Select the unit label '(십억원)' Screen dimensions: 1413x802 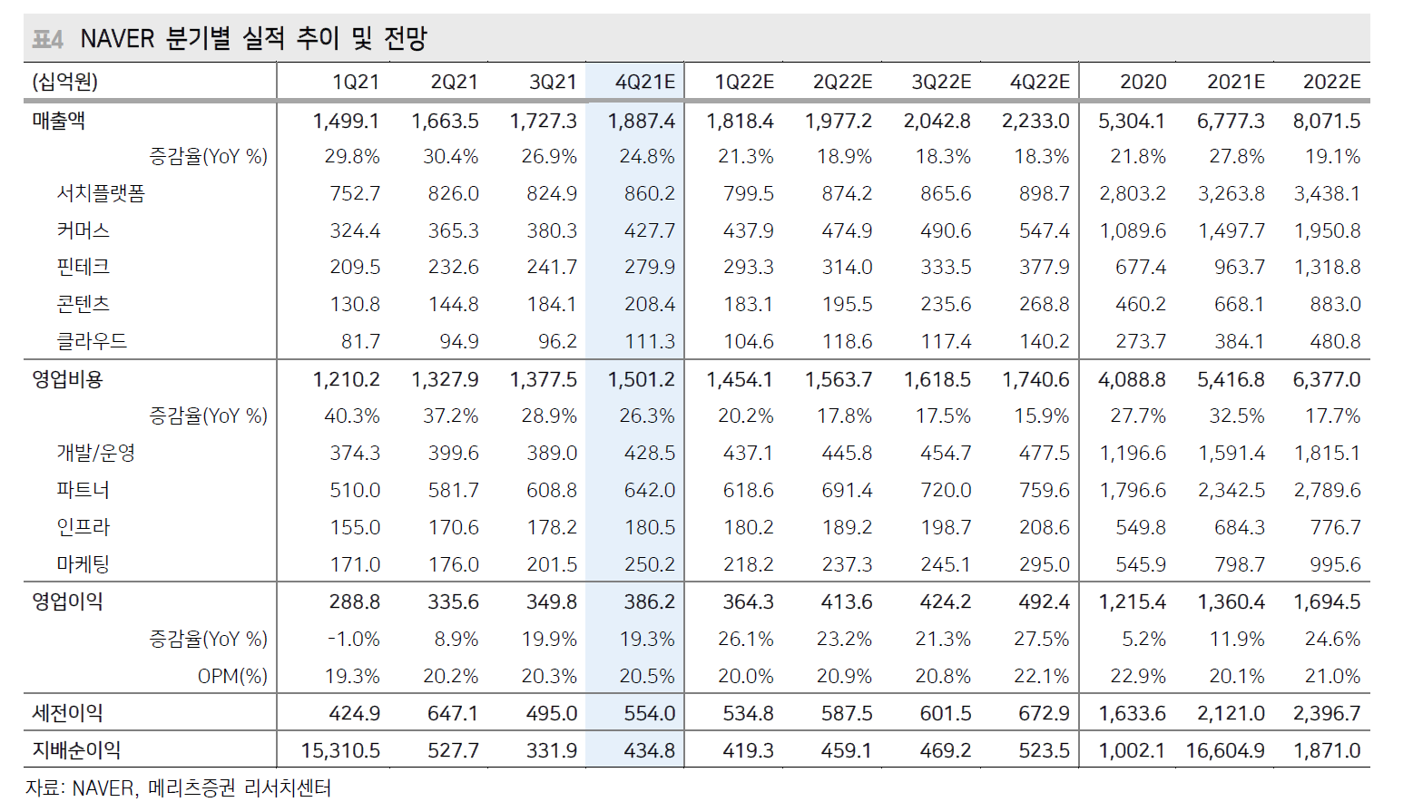click(x=64, y=82)
